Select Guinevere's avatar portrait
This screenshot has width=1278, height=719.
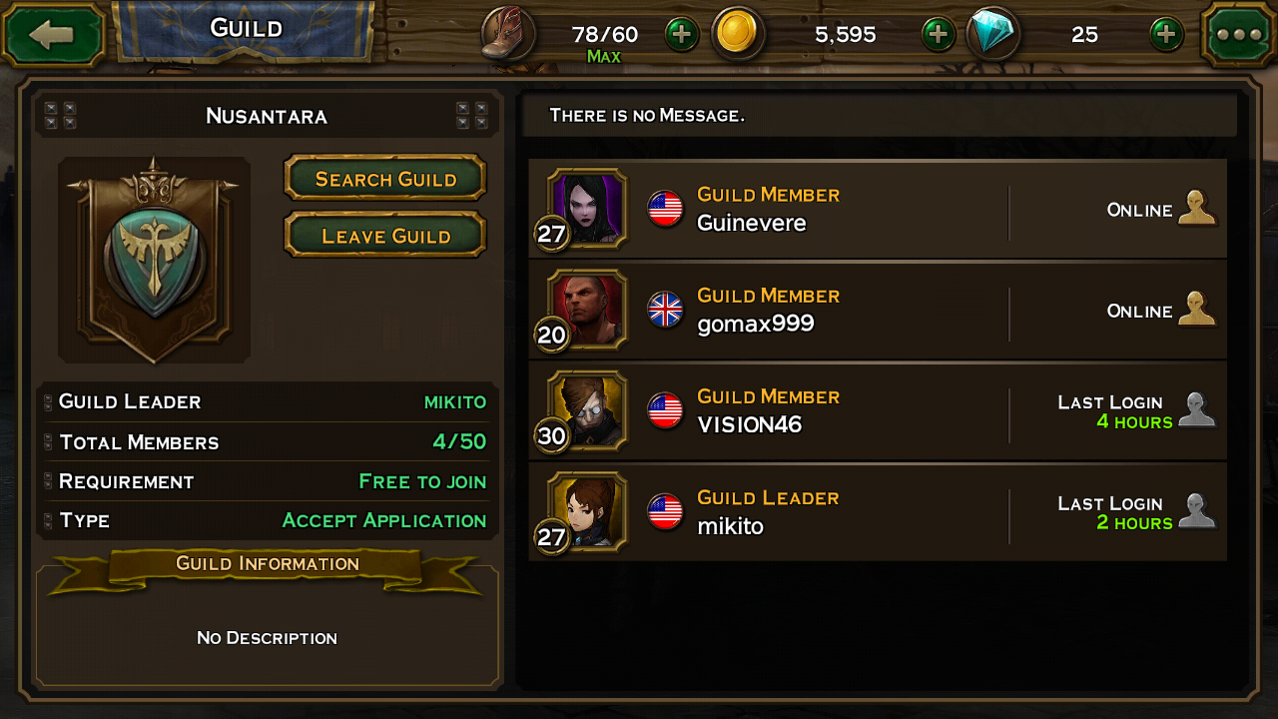(588, 209)
